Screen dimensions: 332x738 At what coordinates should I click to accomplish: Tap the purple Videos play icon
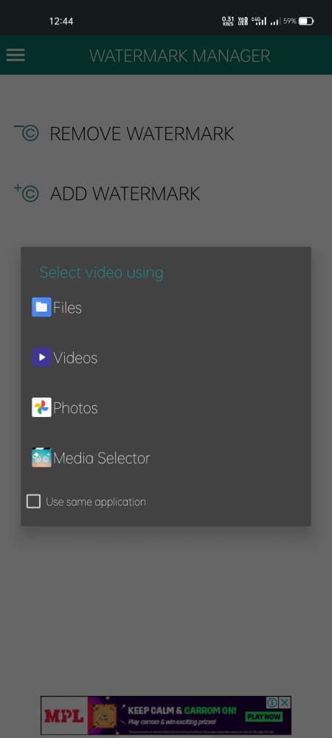[x=41, y=358]
